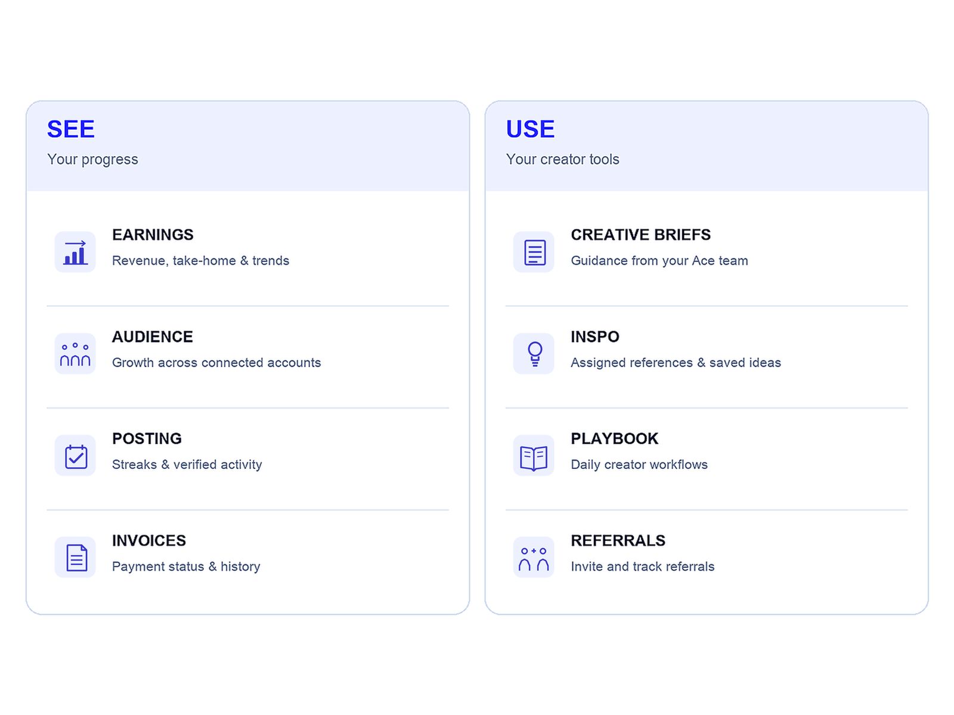Click 'Guidance from your Ace team' text
Viewport: 954px width, 715px height.
pyautogui.click(x=659, y=260)
